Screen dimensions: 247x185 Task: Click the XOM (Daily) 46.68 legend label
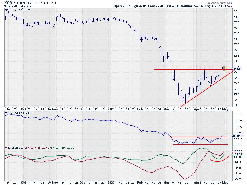pos(19,10)
